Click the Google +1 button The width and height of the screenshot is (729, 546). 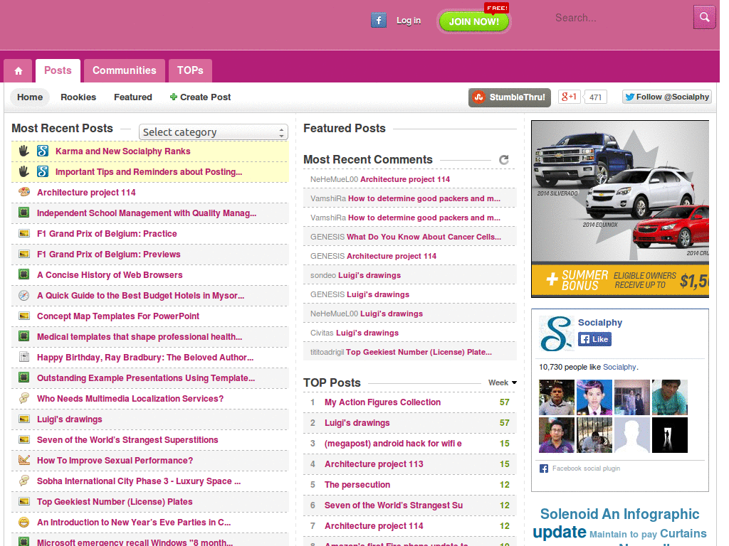click(569, 97)
